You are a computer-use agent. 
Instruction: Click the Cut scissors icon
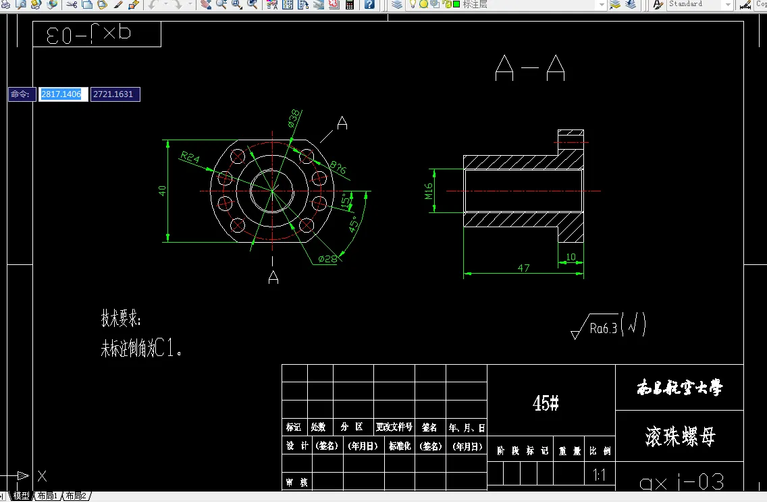pos(72,5)
